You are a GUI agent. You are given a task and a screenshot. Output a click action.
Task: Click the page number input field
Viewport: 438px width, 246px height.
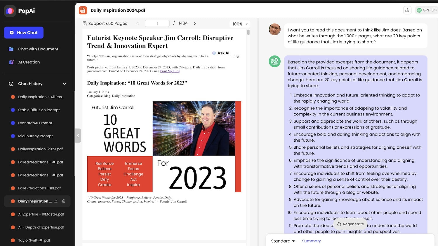pos(157,23)
